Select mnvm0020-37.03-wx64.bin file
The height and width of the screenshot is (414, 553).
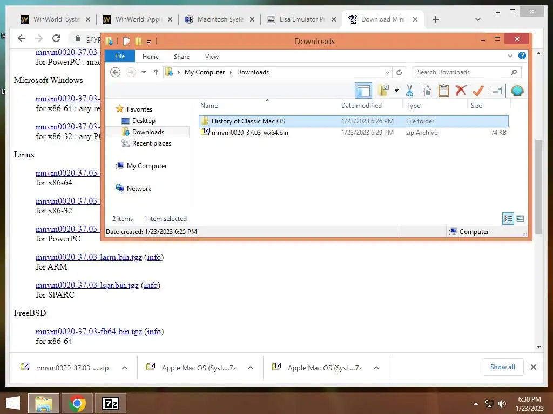pos(354,133)
